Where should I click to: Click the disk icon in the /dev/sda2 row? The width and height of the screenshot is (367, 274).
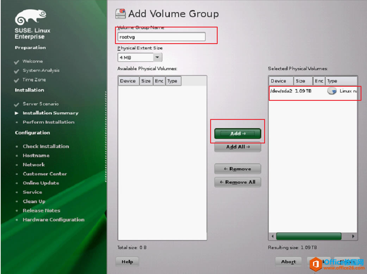click(x=332, y=91)
